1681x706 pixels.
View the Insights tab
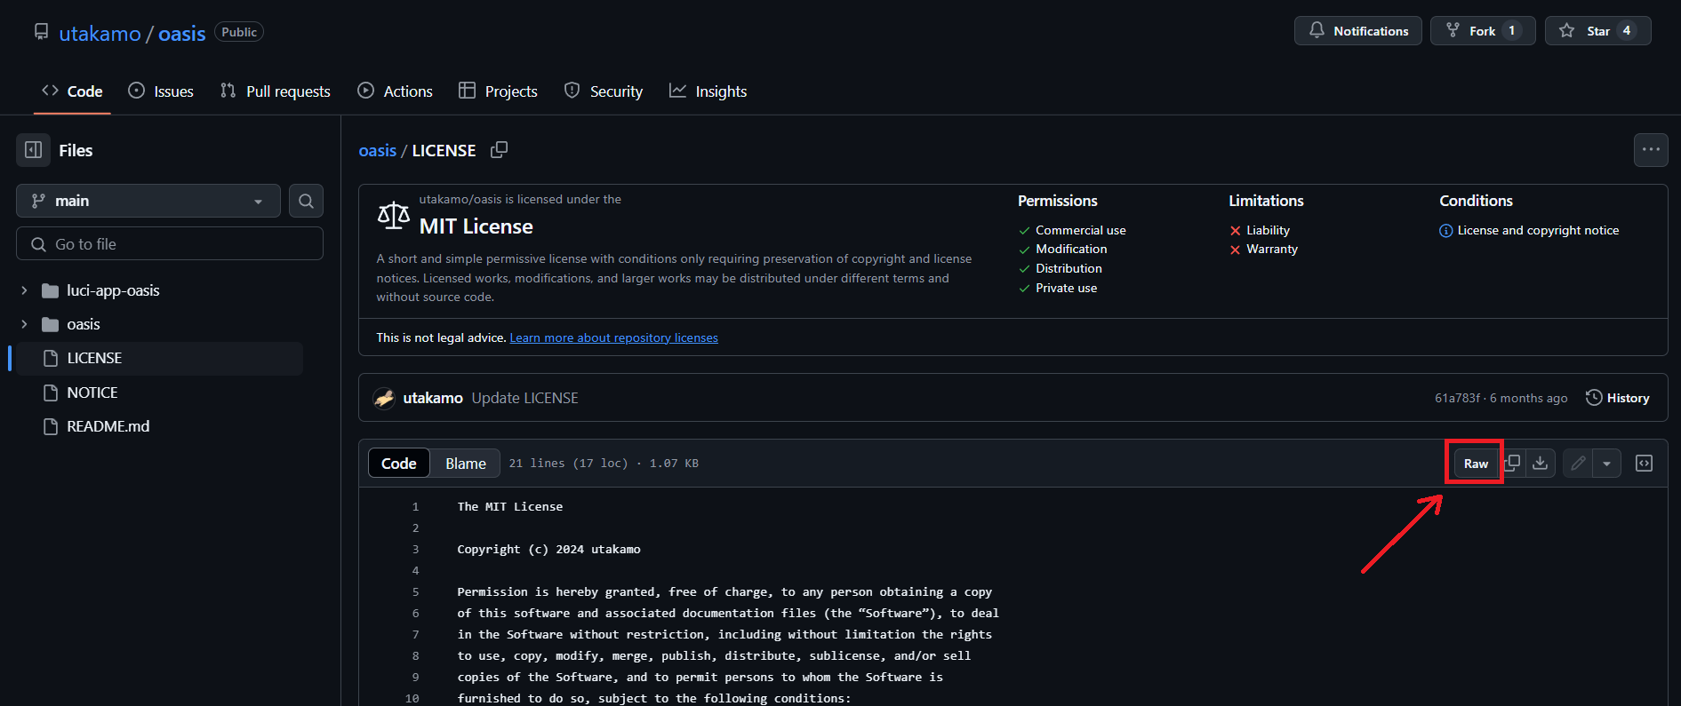pos(708,91)
